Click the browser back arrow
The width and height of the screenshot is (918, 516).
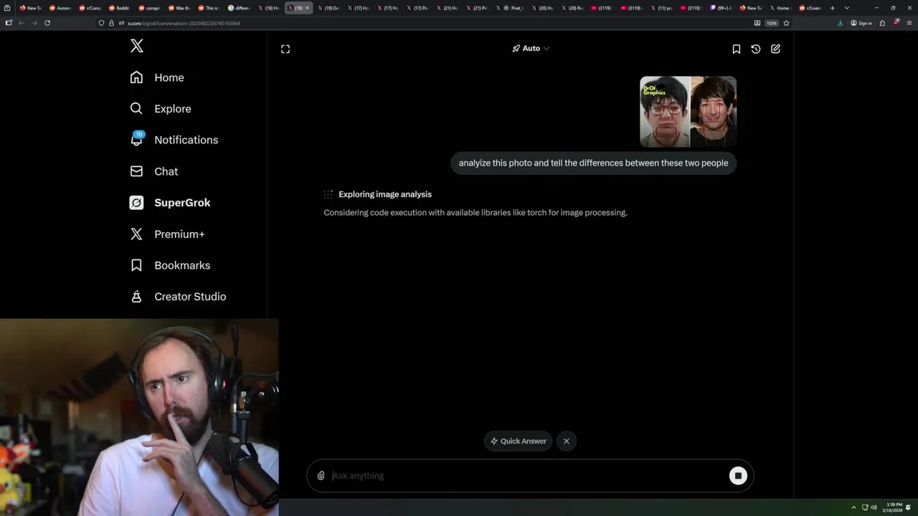(x=22, y=23)
